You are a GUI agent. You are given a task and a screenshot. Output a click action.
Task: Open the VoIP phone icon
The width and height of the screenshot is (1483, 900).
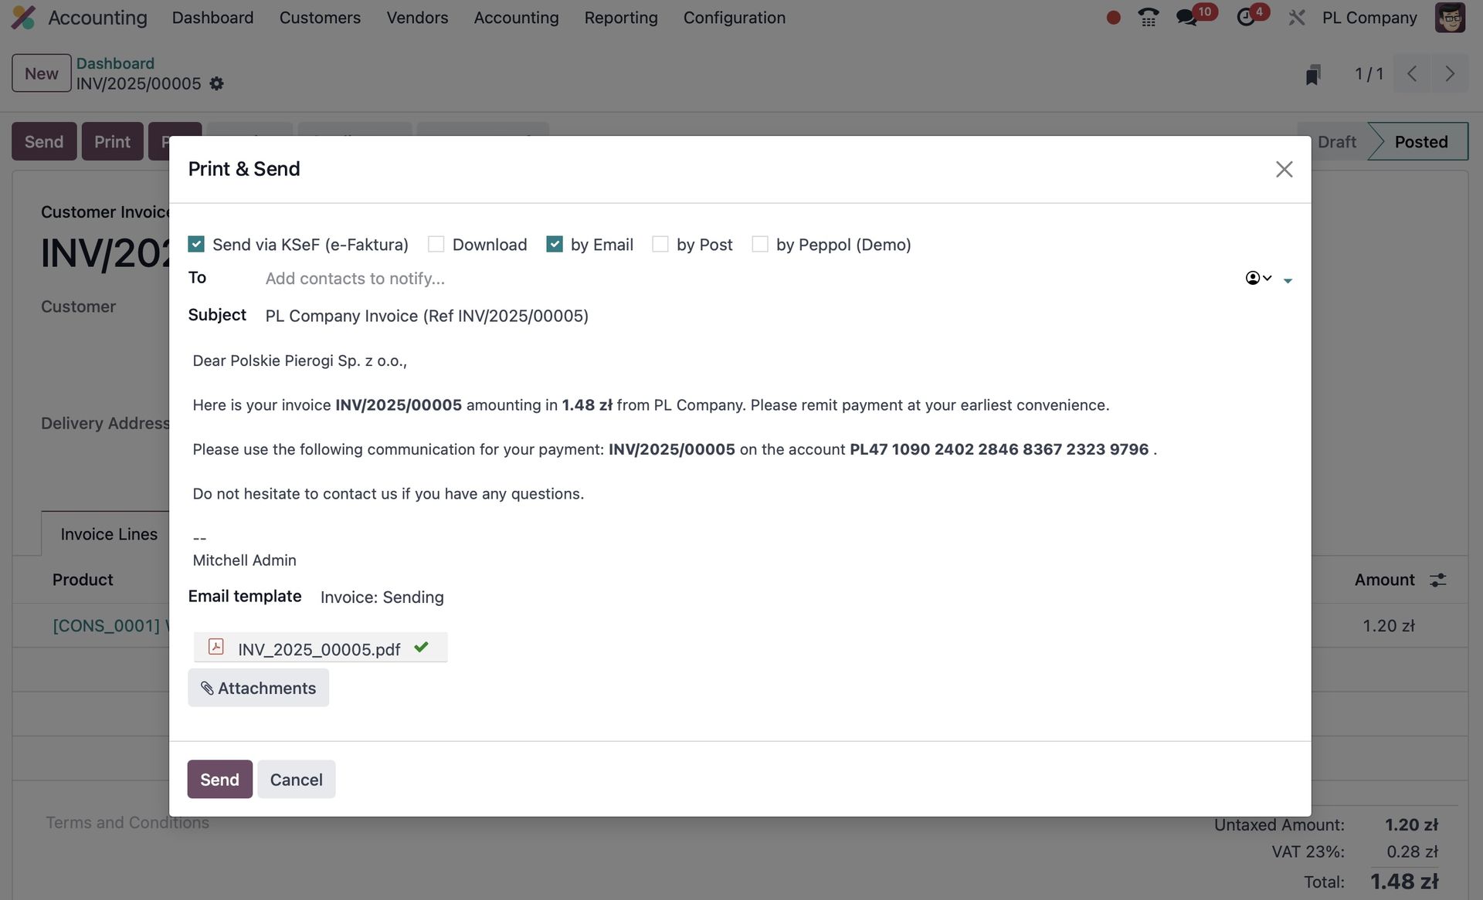1149,17
